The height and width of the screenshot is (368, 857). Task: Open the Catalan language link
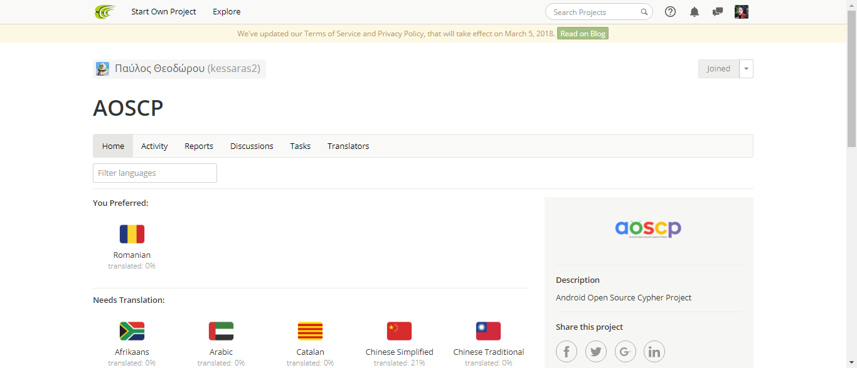[310, 352]
